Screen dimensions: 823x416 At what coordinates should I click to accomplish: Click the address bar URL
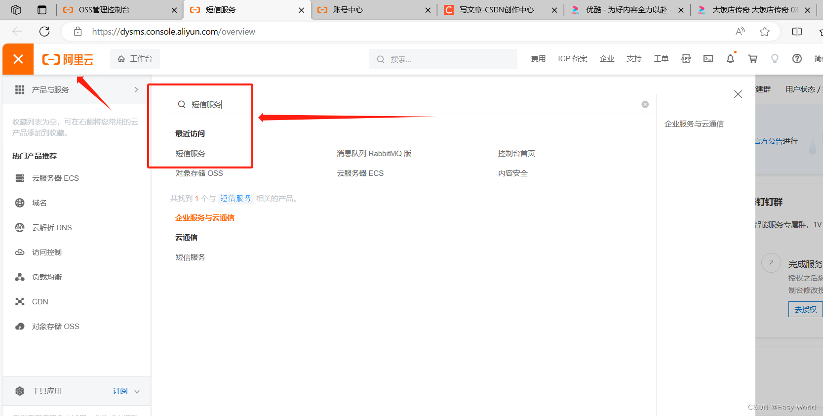(174, 32)
